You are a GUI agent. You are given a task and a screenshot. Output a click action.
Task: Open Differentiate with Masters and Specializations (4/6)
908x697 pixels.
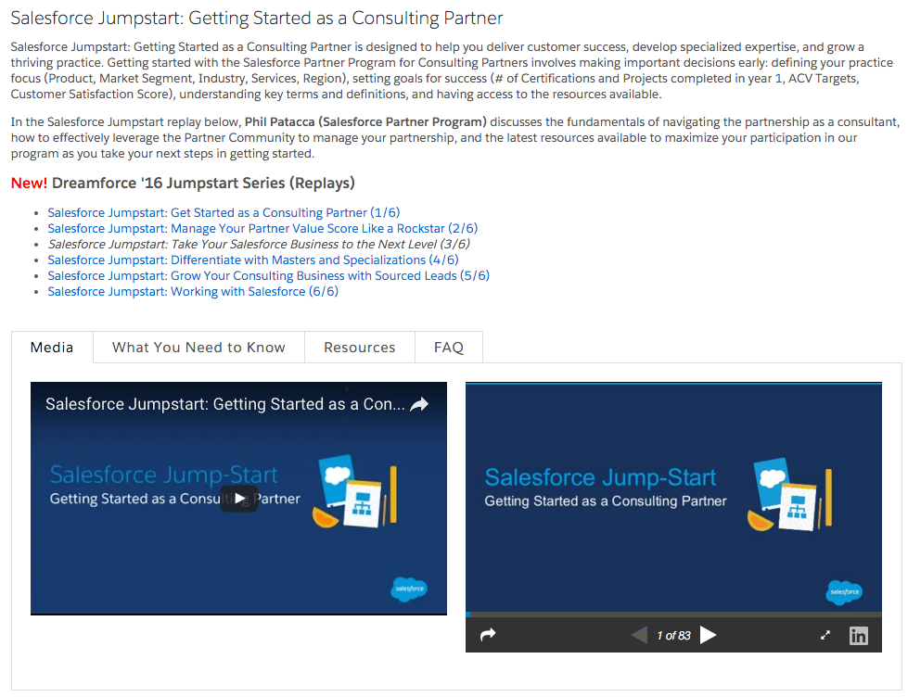[x=253, y=260]
